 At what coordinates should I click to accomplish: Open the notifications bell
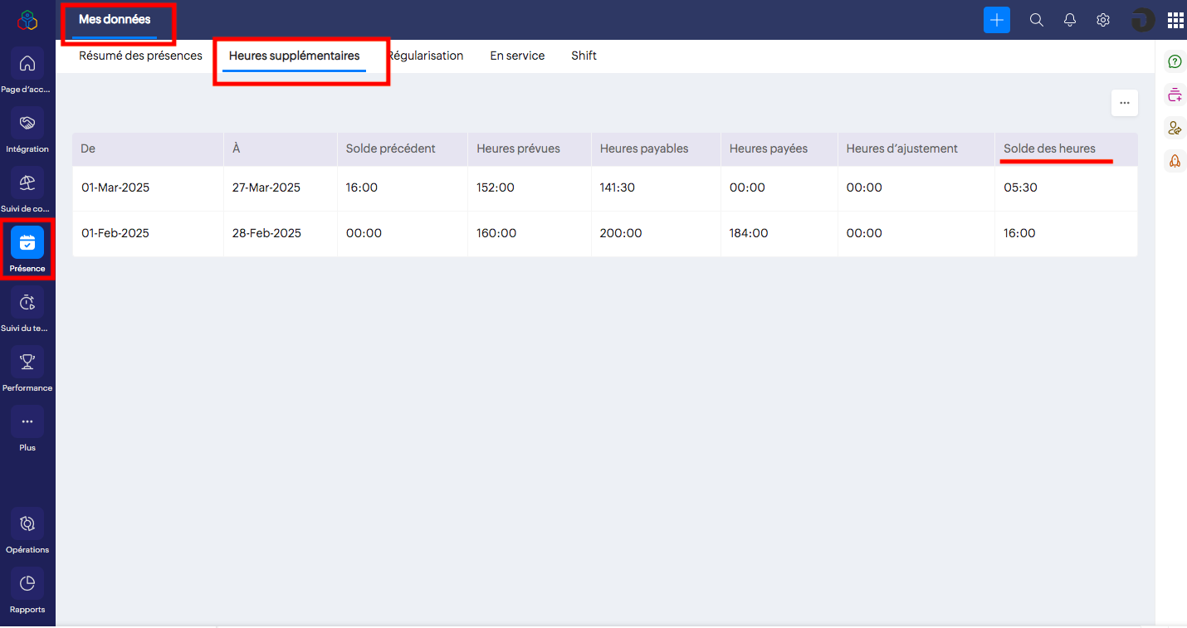pyautogui.click(x=1070, y=20)
